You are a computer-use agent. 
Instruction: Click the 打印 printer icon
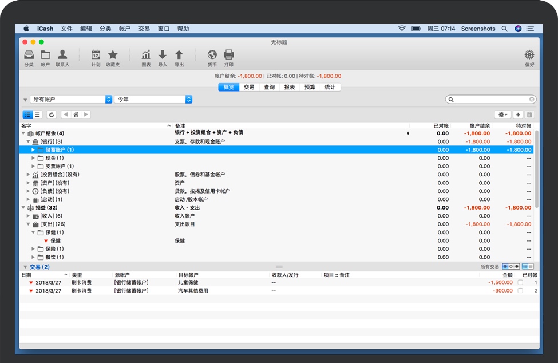pyautogui.click(x=228, y=55)
